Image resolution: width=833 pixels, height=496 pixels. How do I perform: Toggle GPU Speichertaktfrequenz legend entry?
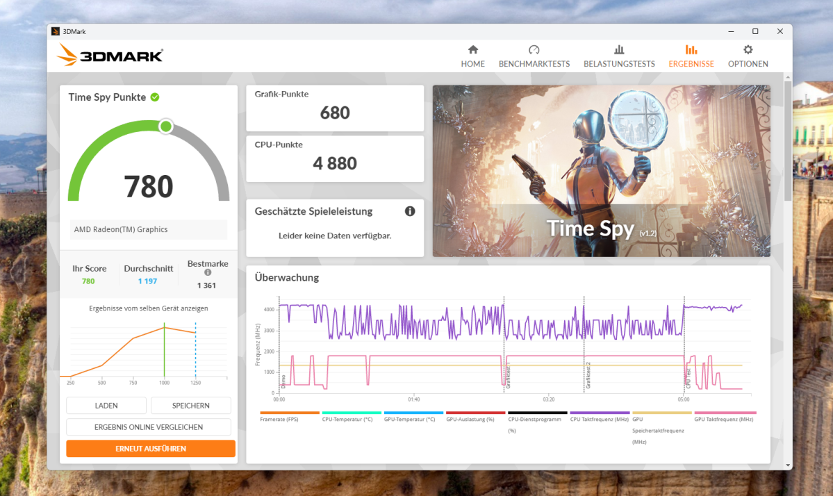[x=661, y=428]
